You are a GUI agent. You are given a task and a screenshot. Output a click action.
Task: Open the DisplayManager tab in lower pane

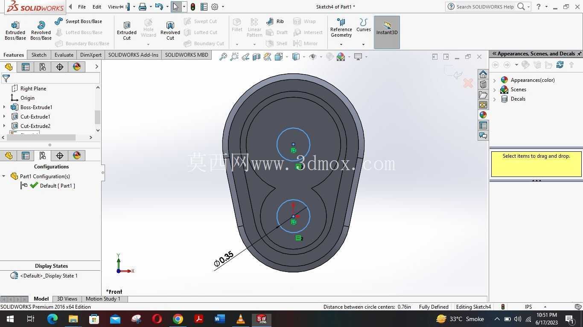[x=76, y=156]
